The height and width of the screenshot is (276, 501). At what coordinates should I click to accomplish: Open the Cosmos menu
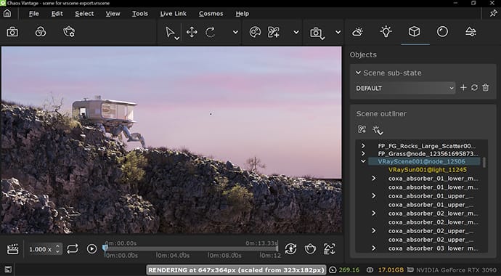(x=211, y=14)
